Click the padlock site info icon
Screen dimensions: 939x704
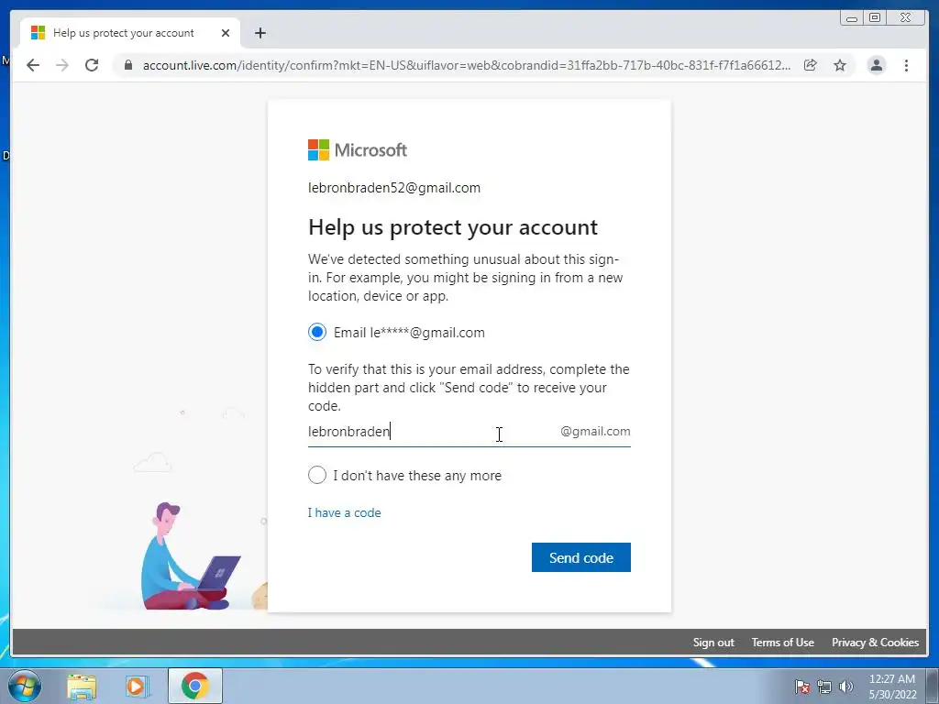[127, 65]
